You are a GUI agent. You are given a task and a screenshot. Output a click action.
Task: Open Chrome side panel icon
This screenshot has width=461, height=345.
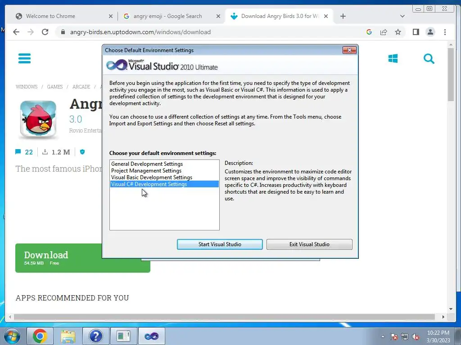pos(416,32)
